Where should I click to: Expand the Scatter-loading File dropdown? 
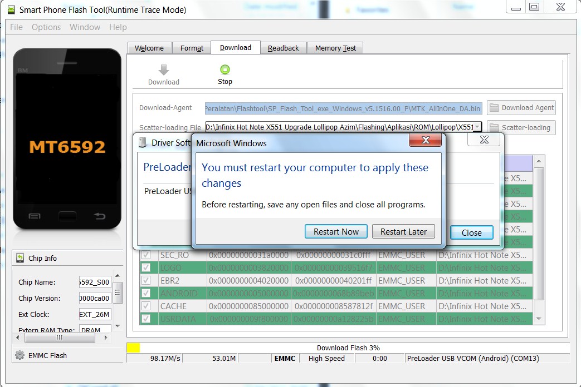[477, 127]
